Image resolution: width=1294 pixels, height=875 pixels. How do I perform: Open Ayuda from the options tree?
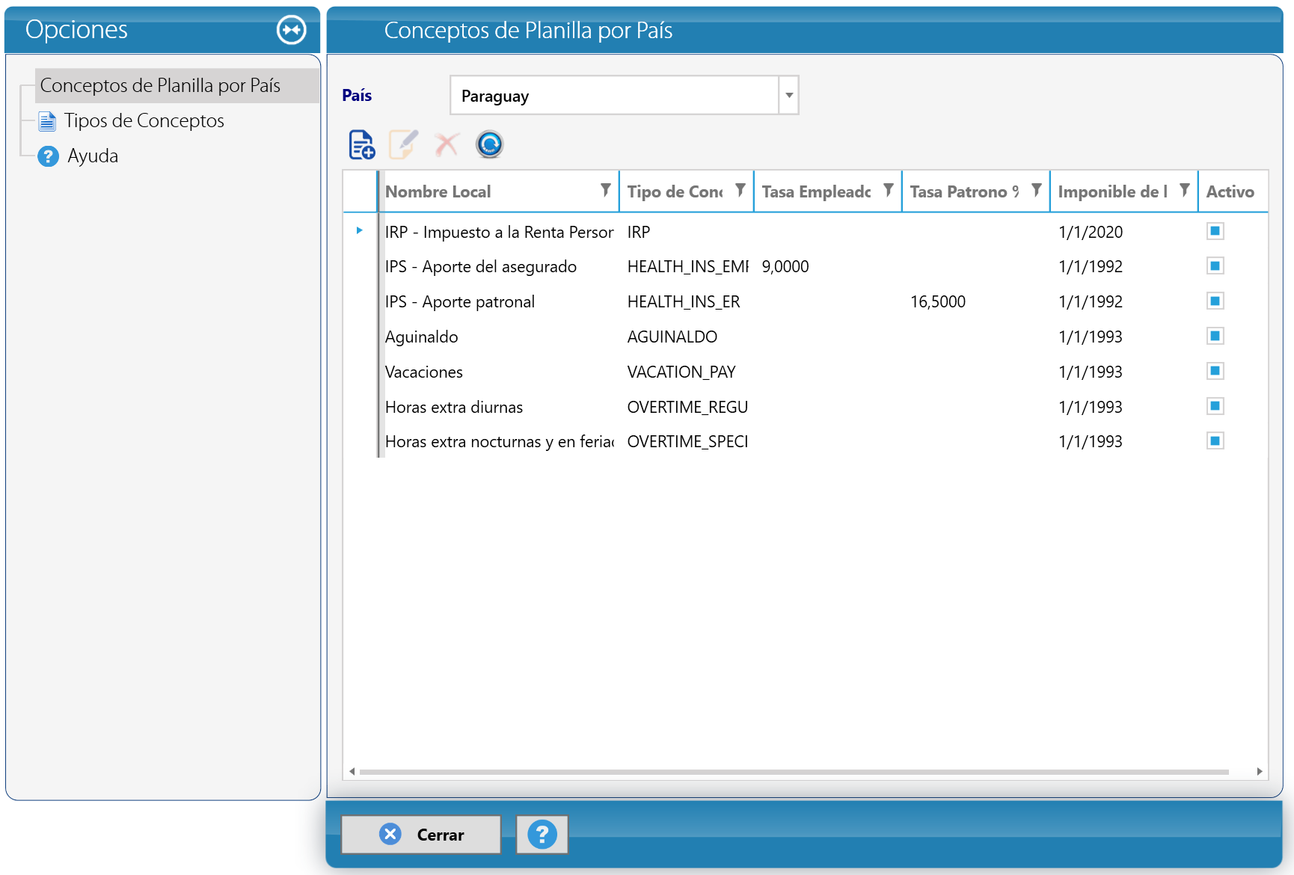click(x=93, y=156)
